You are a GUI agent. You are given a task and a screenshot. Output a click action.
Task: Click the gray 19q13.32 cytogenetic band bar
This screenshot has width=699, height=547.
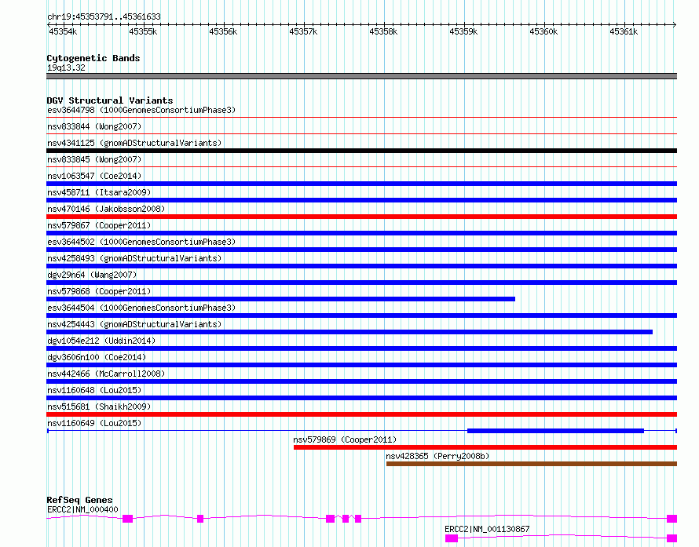361,76
